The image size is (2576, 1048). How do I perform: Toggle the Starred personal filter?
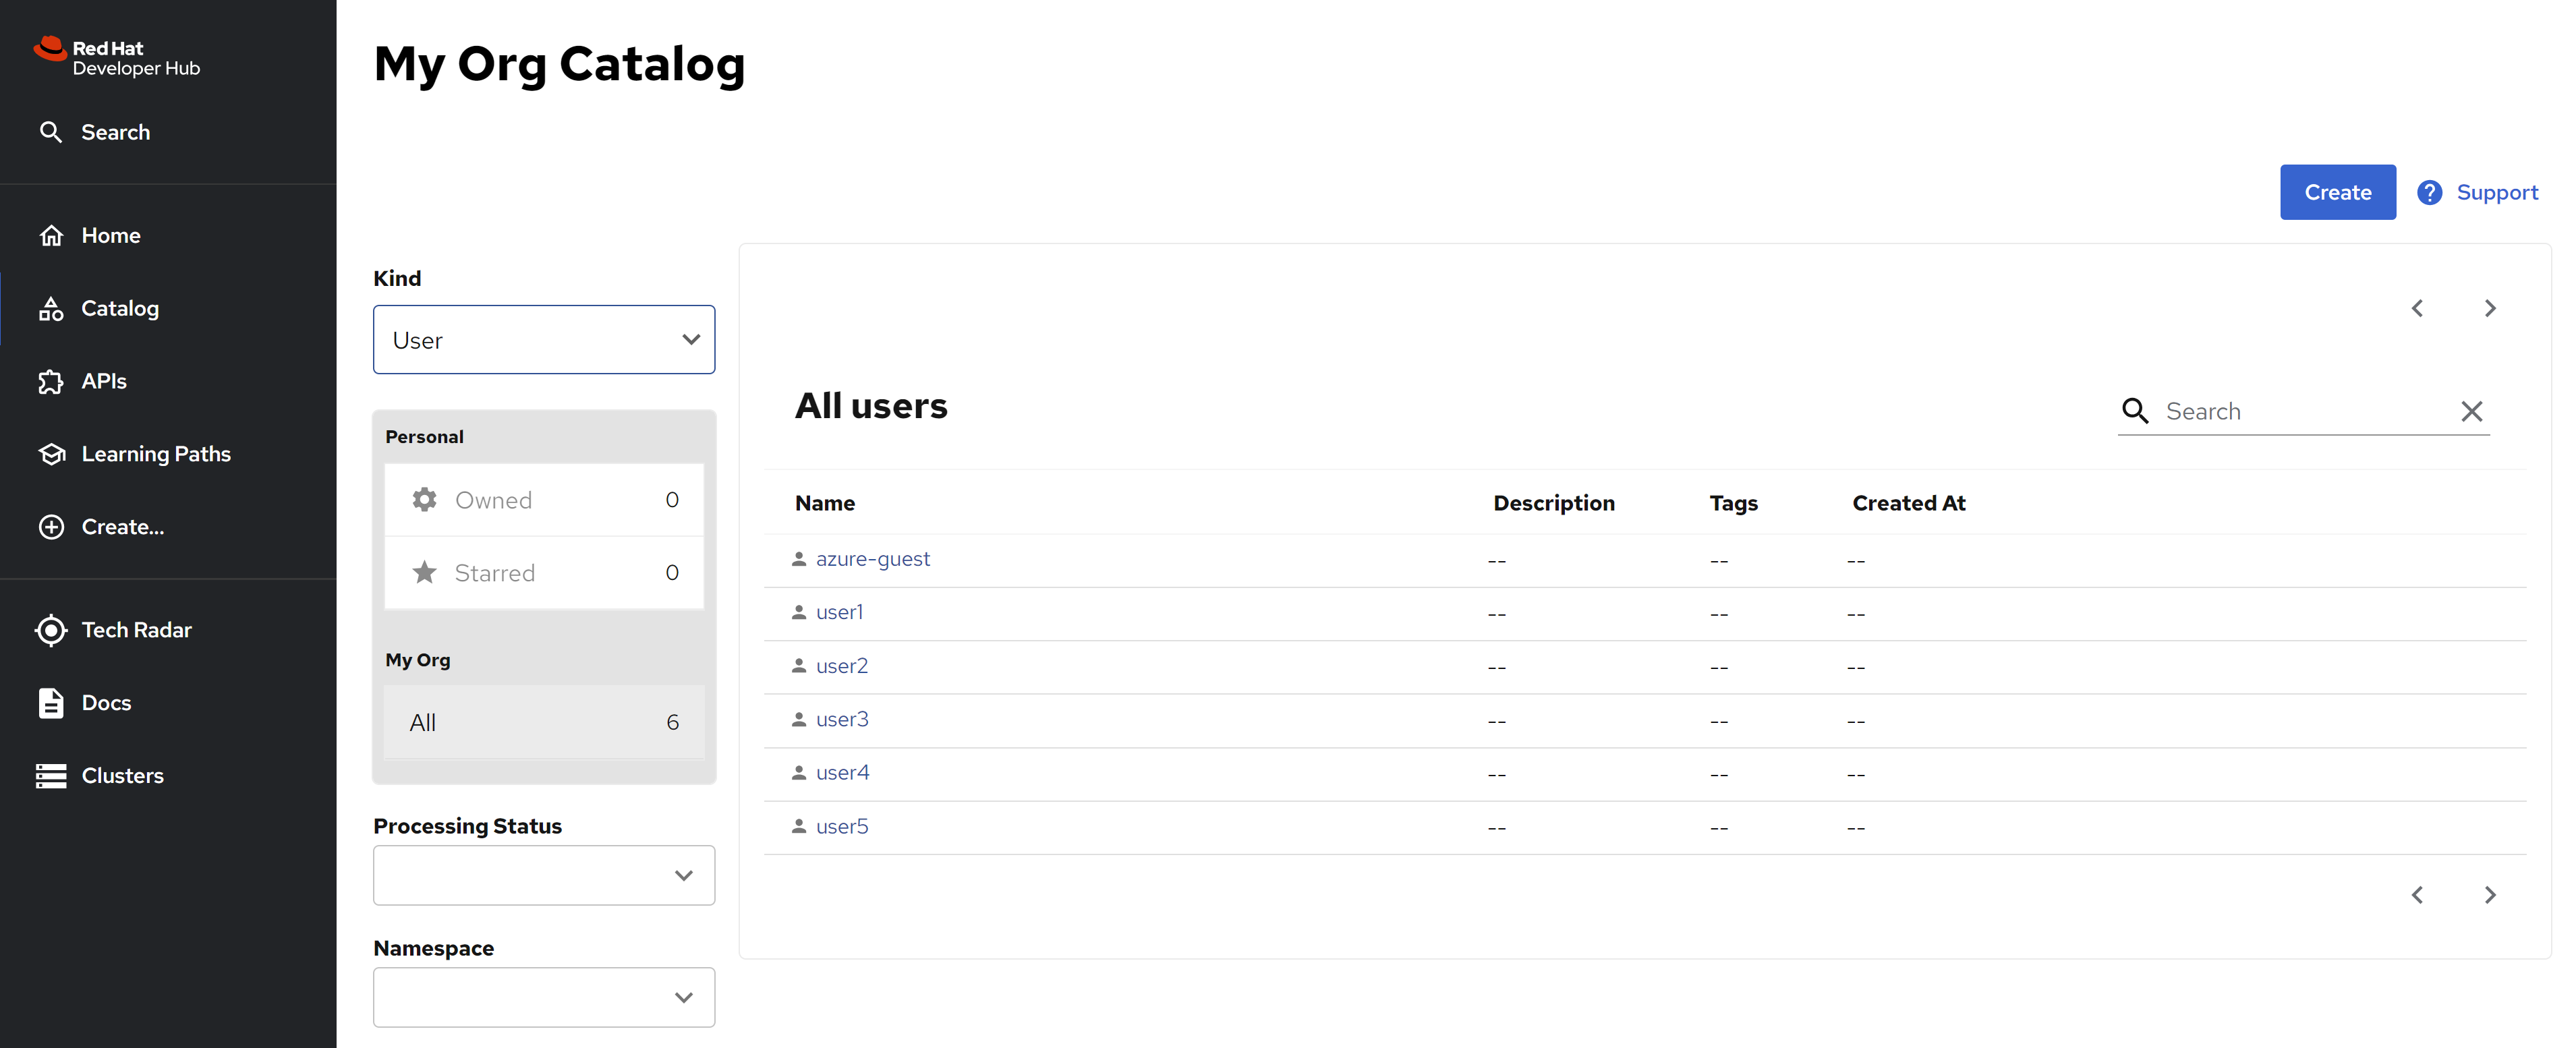544,573
